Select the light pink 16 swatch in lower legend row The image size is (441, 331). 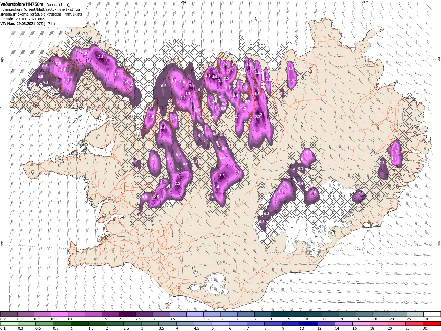[x=361, y=323]
